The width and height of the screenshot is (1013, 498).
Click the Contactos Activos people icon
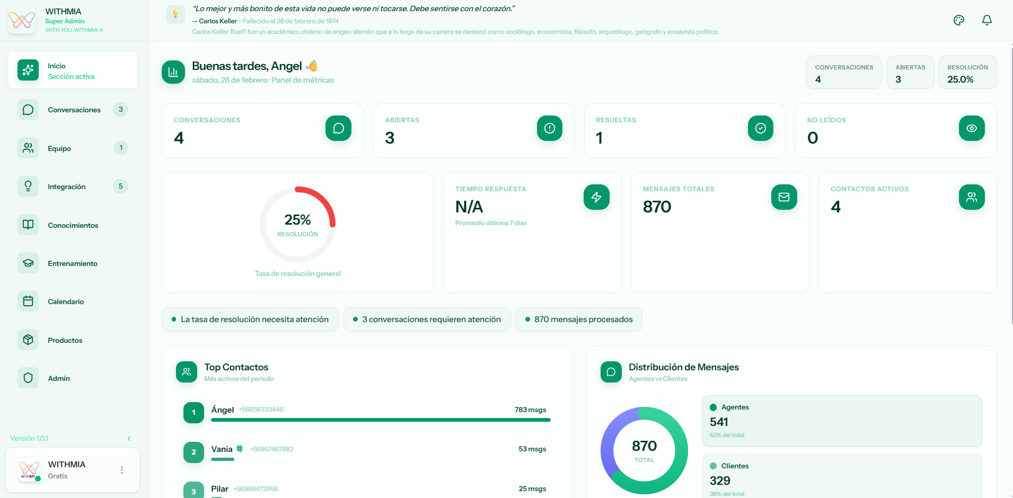point(971,197)
